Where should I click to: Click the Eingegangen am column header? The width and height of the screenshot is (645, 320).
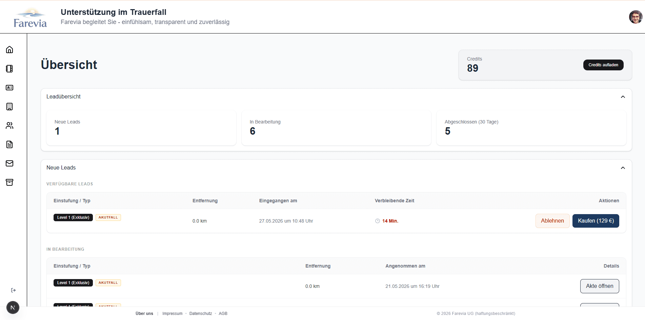(278, 201)
